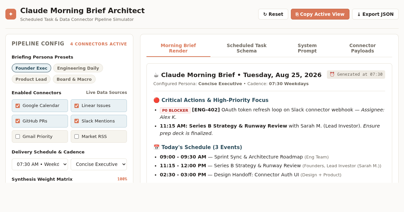The height and width of the screenshot is (212, 404).
Task: Click the Configured Persona line
Action: click(231, 84)
